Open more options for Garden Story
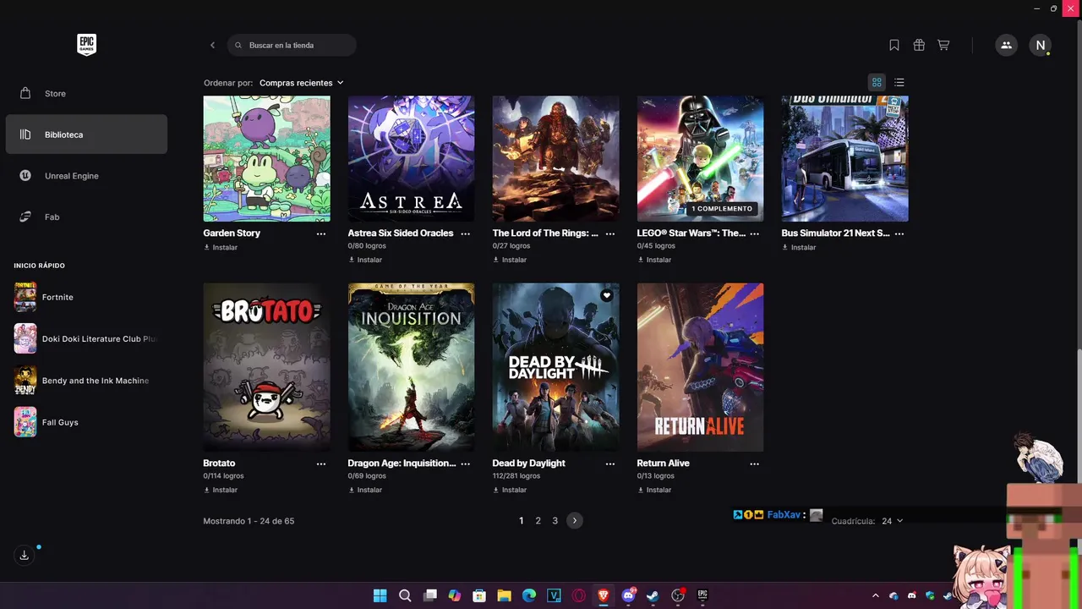The image size is (1082, 609). pos(321,233)
